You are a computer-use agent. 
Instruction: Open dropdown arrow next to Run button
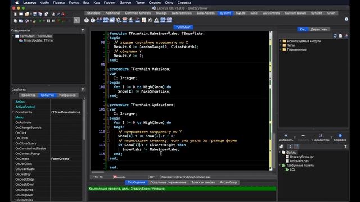point(44,21)
